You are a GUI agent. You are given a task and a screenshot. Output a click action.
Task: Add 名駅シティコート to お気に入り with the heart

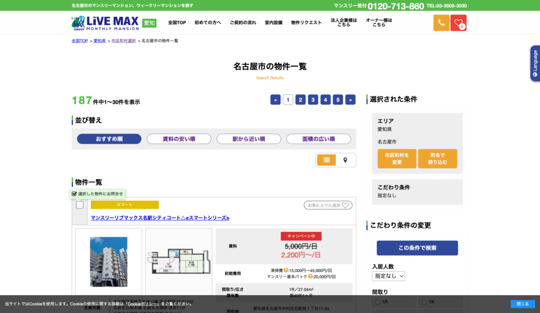[328, 205]
